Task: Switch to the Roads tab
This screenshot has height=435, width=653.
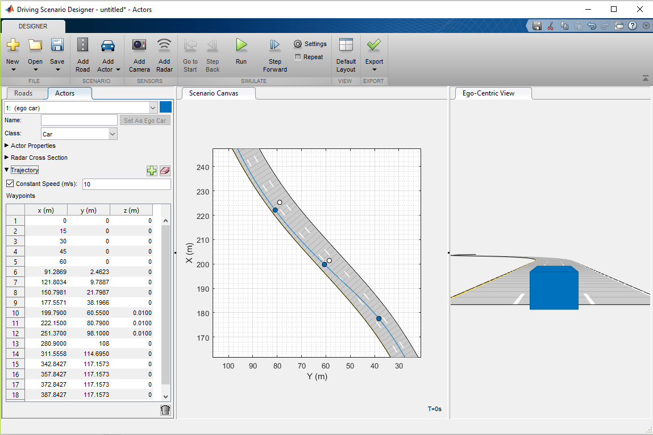Action: click(x=23, y=93)
